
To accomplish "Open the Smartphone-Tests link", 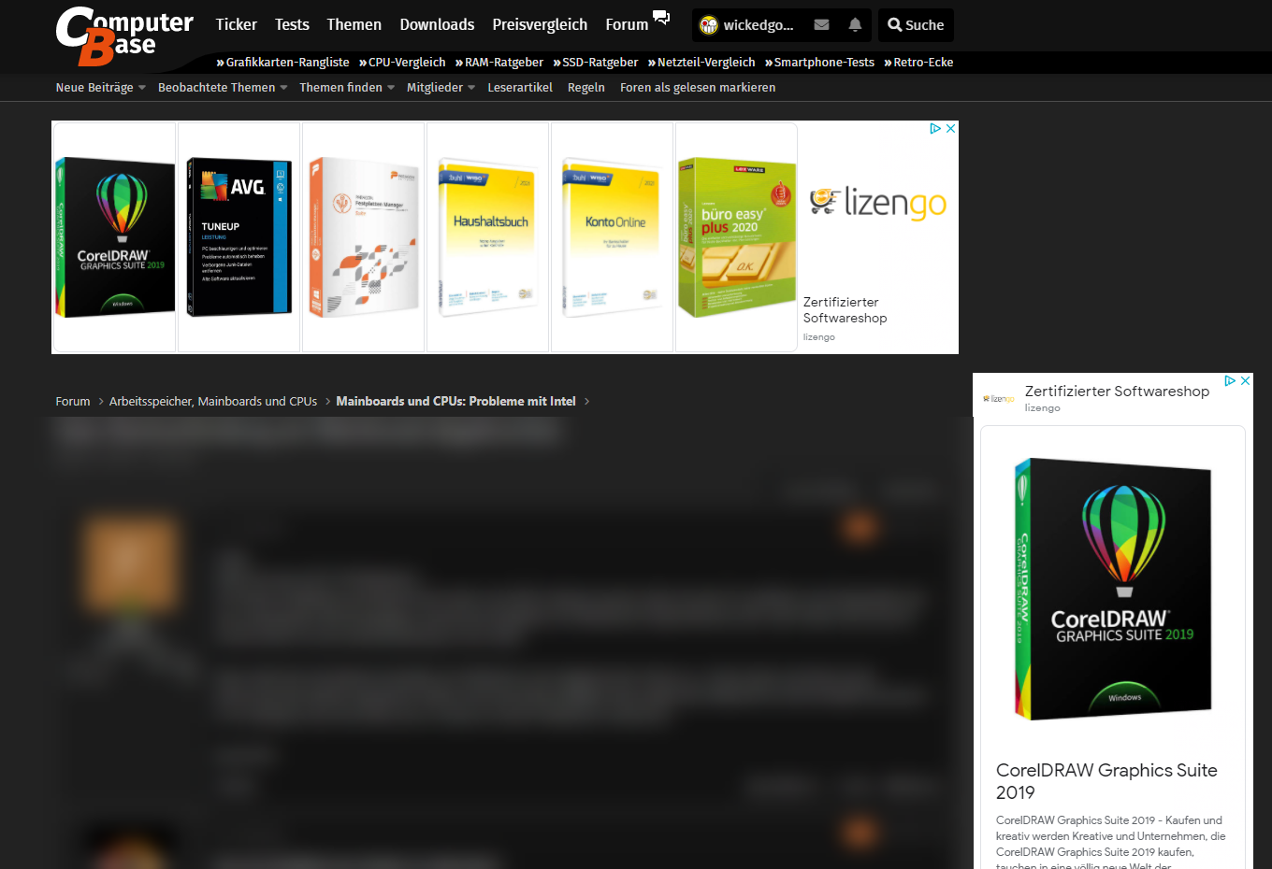I will point(819,63).
